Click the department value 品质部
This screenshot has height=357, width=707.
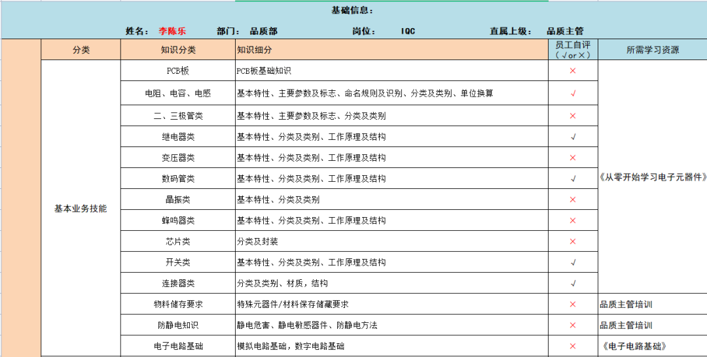264,31
